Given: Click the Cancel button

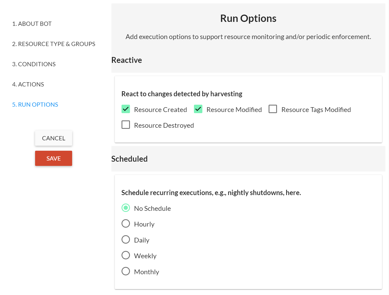Looking at the screenshot, I should (54, 138).
